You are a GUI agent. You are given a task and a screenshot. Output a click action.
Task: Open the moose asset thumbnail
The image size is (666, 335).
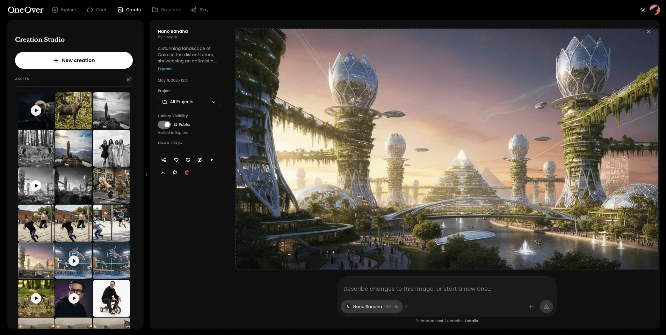pyautogui.click(x=74, y=111)
